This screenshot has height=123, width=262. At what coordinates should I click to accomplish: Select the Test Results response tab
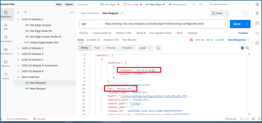point(129,40)
